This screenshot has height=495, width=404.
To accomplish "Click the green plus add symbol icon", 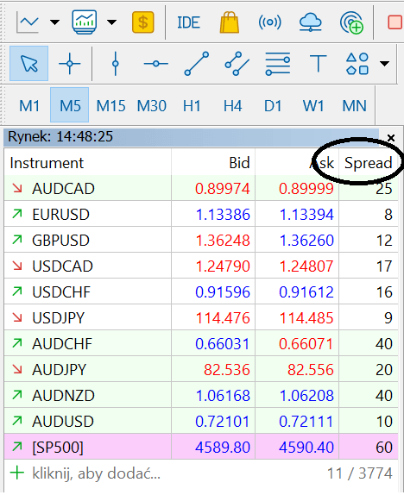I will coord(17,473).
